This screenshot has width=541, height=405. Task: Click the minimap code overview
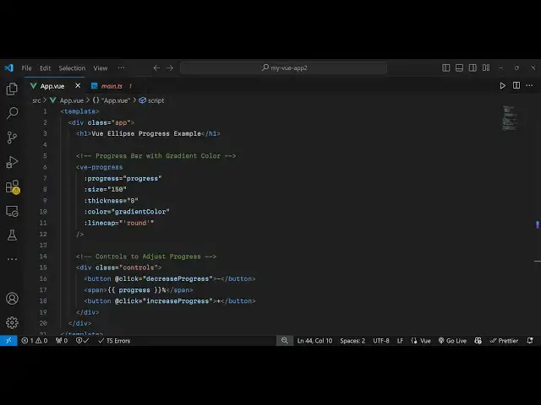[510, 118]
